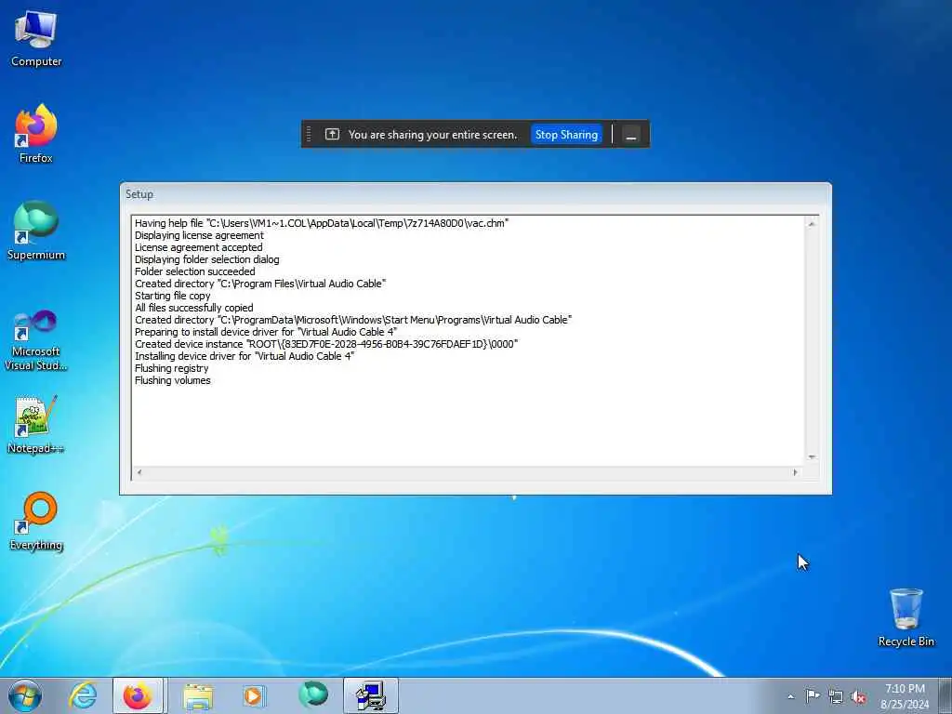Select the Microsoft Visual Studio desktop shortcut
952x714 pixels.
(36, 340)
